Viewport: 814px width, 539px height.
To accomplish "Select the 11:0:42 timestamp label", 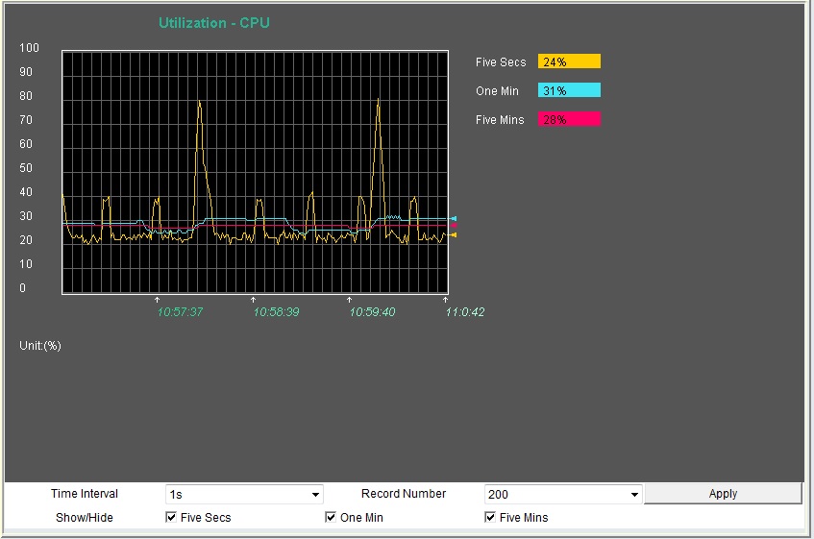I will point(464,312).
